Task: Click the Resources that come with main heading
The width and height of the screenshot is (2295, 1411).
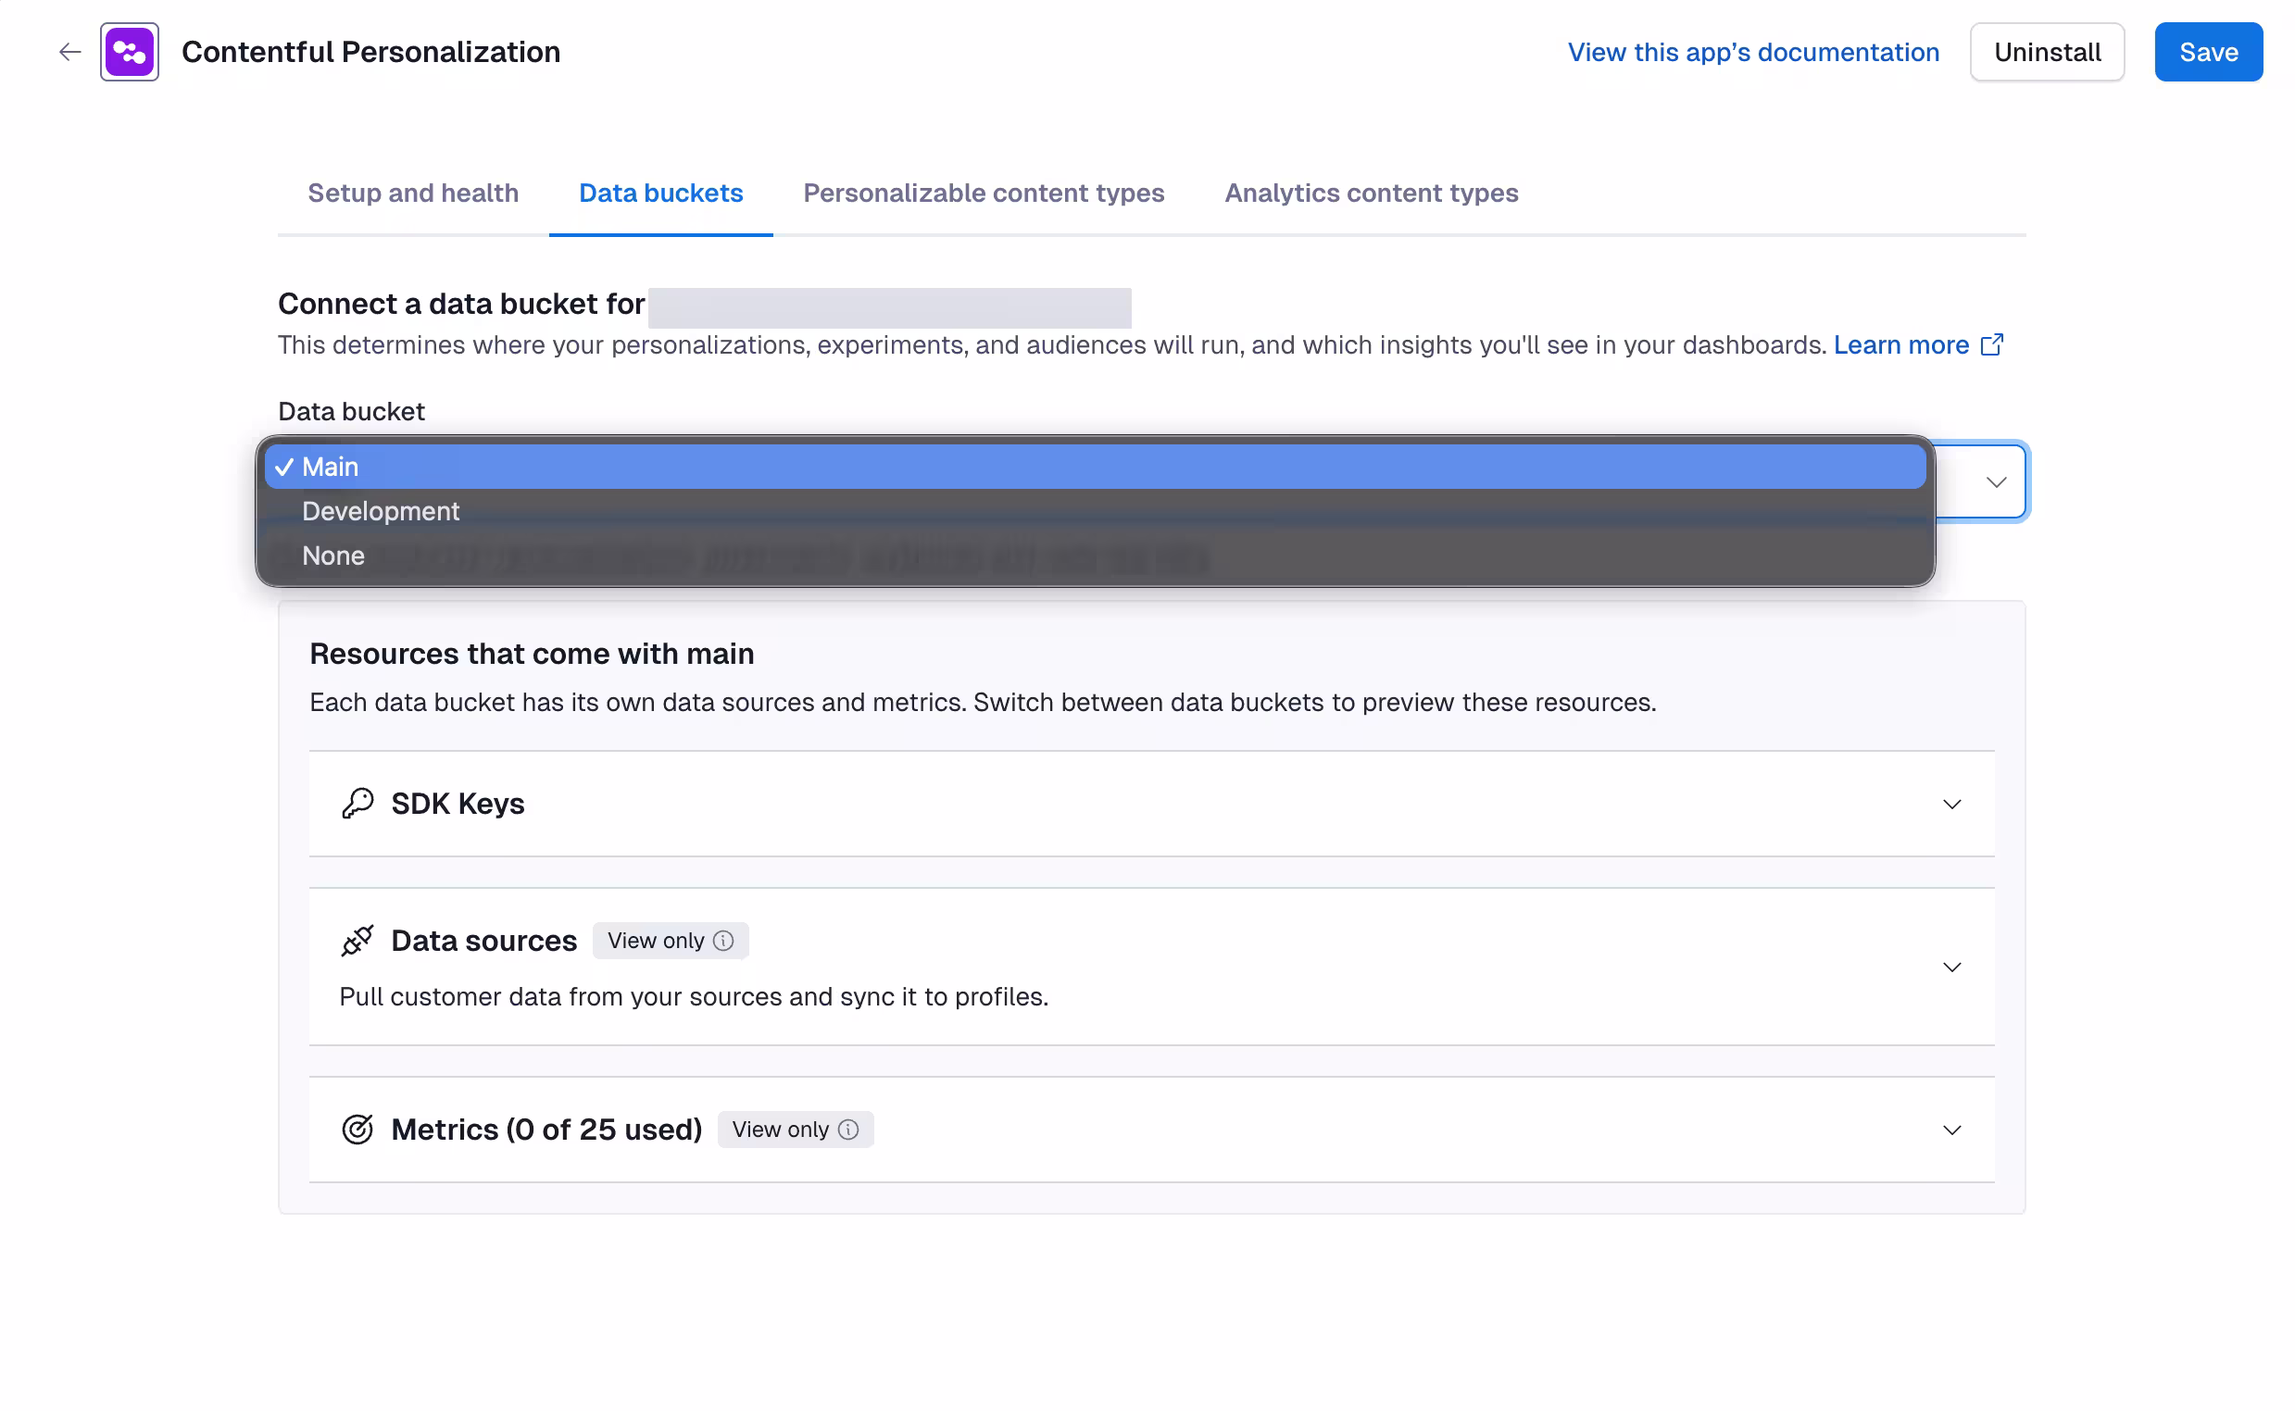Action: point(532,655)
